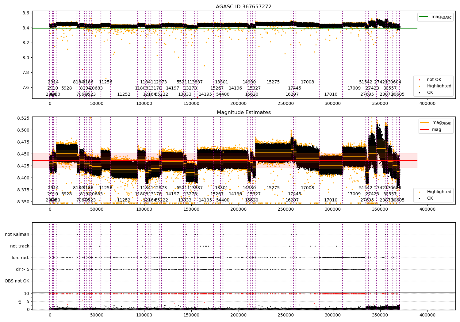Click obsid label 27695 in Magnitude Estimates panel

click(367, 200)
